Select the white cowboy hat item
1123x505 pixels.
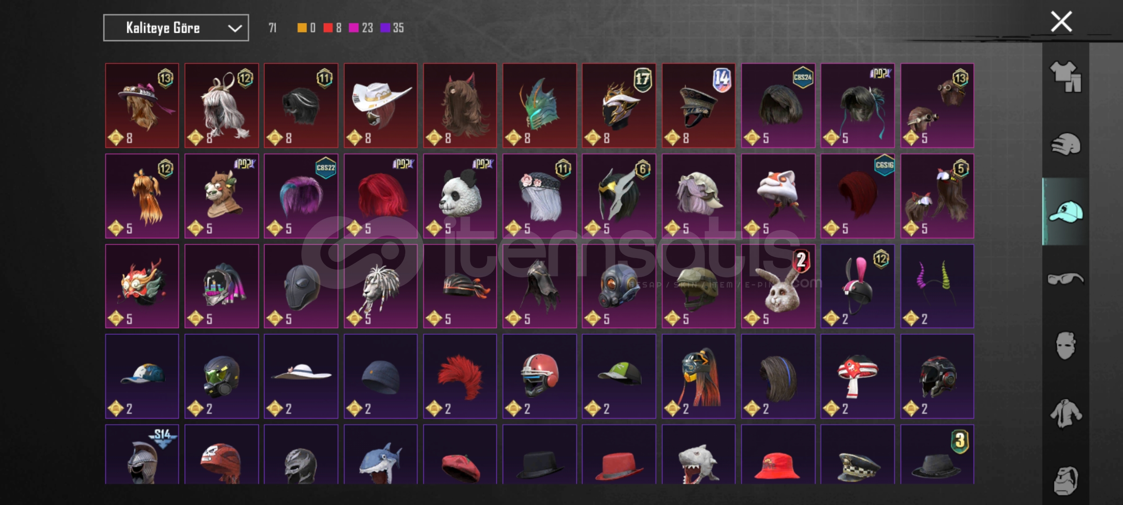380,106
